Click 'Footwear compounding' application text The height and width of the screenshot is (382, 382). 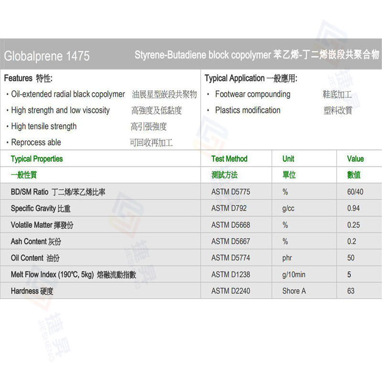[x=253, y=94]
